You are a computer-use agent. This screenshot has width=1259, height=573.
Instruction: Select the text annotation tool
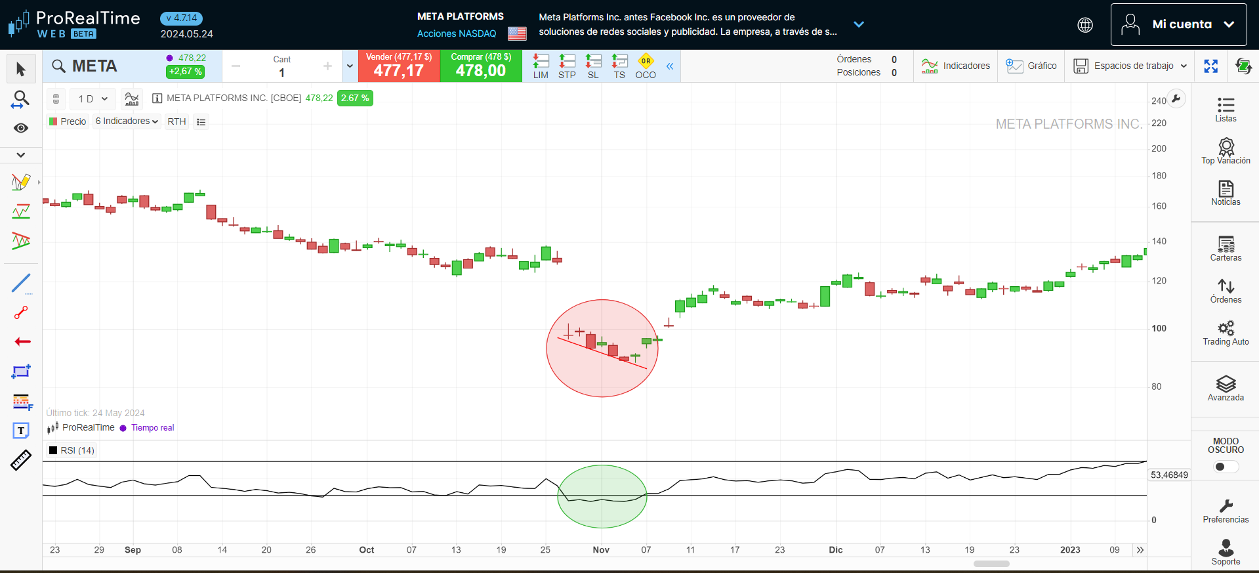(21, 431)
